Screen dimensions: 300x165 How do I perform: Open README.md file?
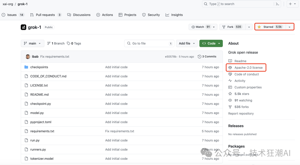39,94
